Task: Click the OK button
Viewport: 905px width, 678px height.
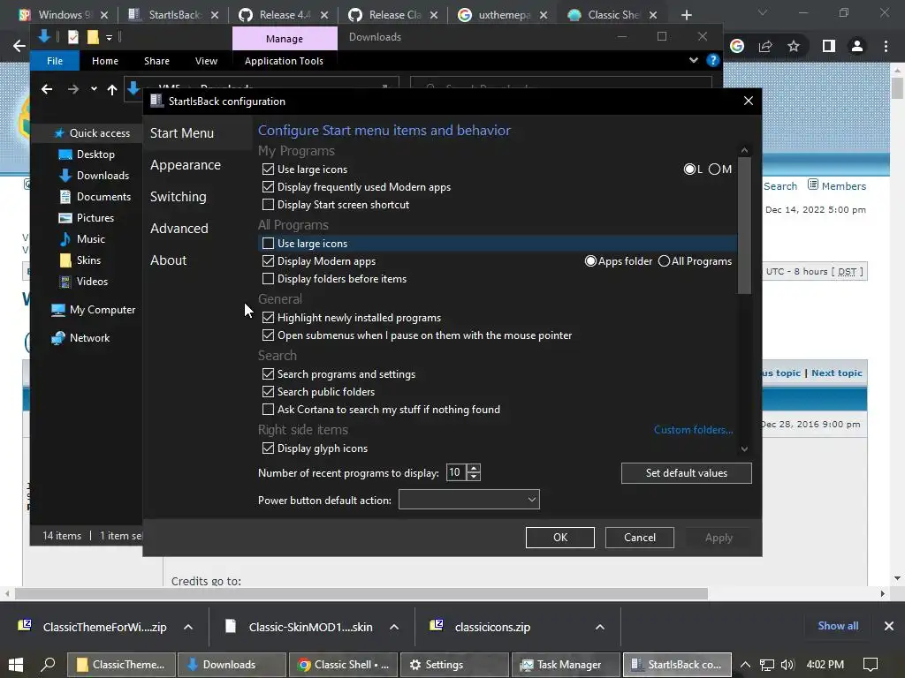Action: [559, 538]
